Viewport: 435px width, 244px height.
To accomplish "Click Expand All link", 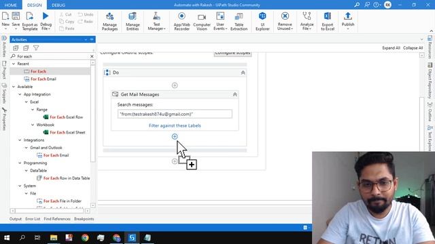I will tap(391, 48).
